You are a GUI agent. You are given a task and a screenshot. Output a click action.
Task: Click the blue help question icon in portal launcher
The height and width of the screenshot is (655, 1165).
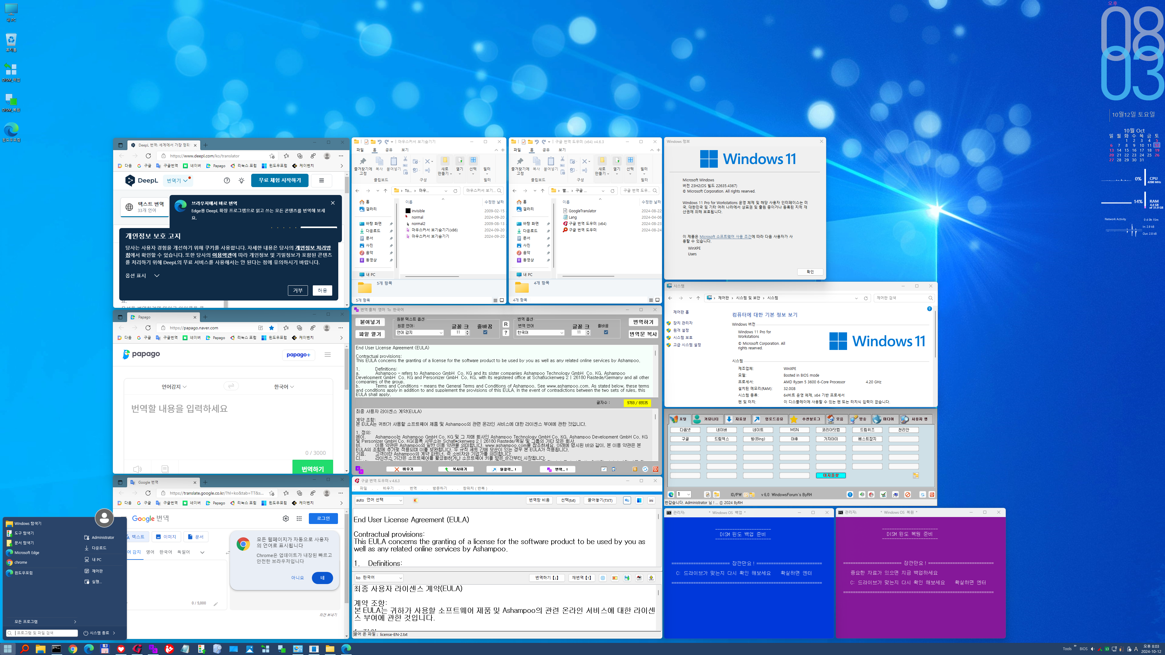[850, 495]
